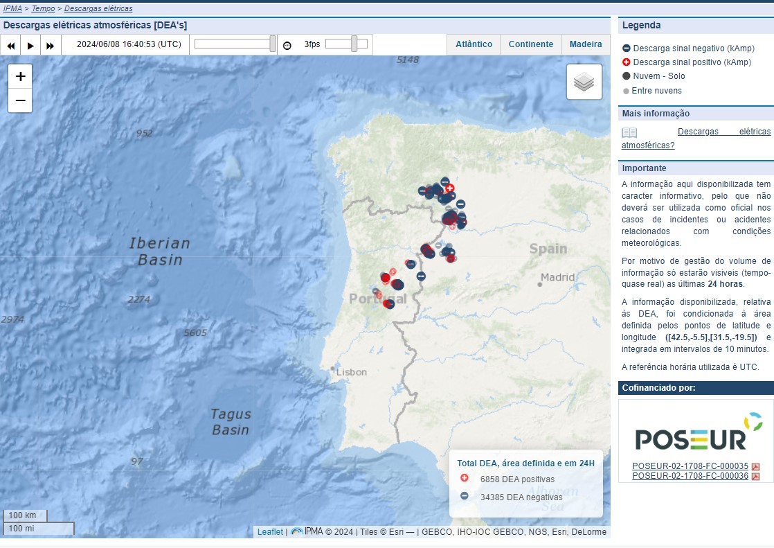Open PDF icon beside POSEUR-02-1708-FC-000036

756,477
